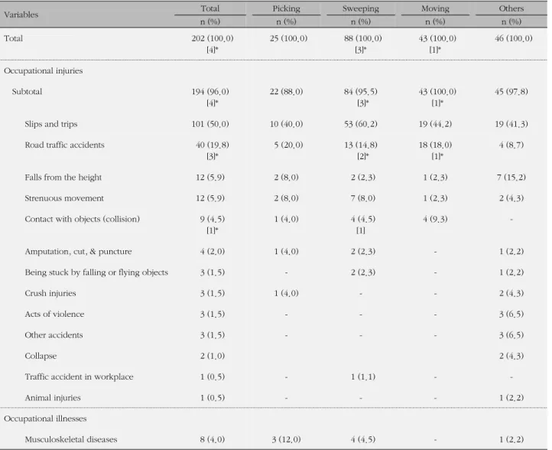This screenshot has width=552, height=450.
Task: Select Others falls value '7 (15.2)'
Action: coord(511,178)
